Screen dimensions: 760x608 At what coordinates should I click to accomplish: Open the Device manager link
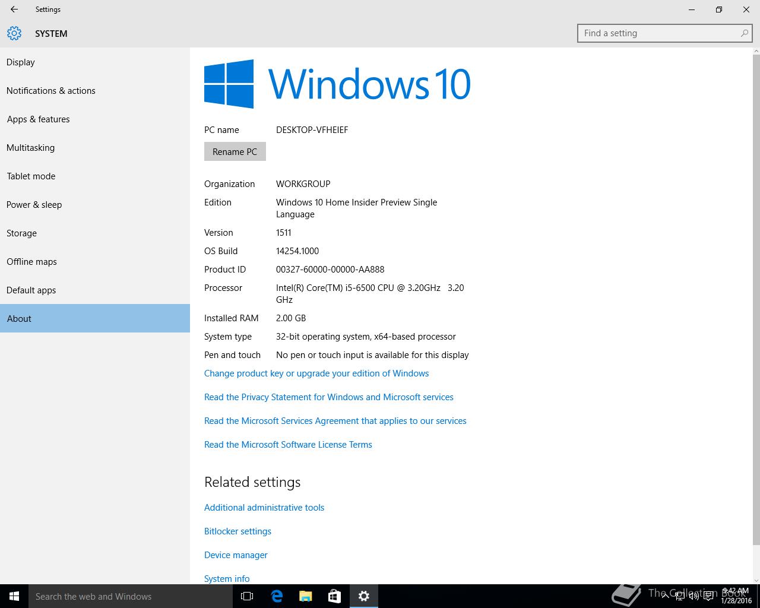point(236,555)
